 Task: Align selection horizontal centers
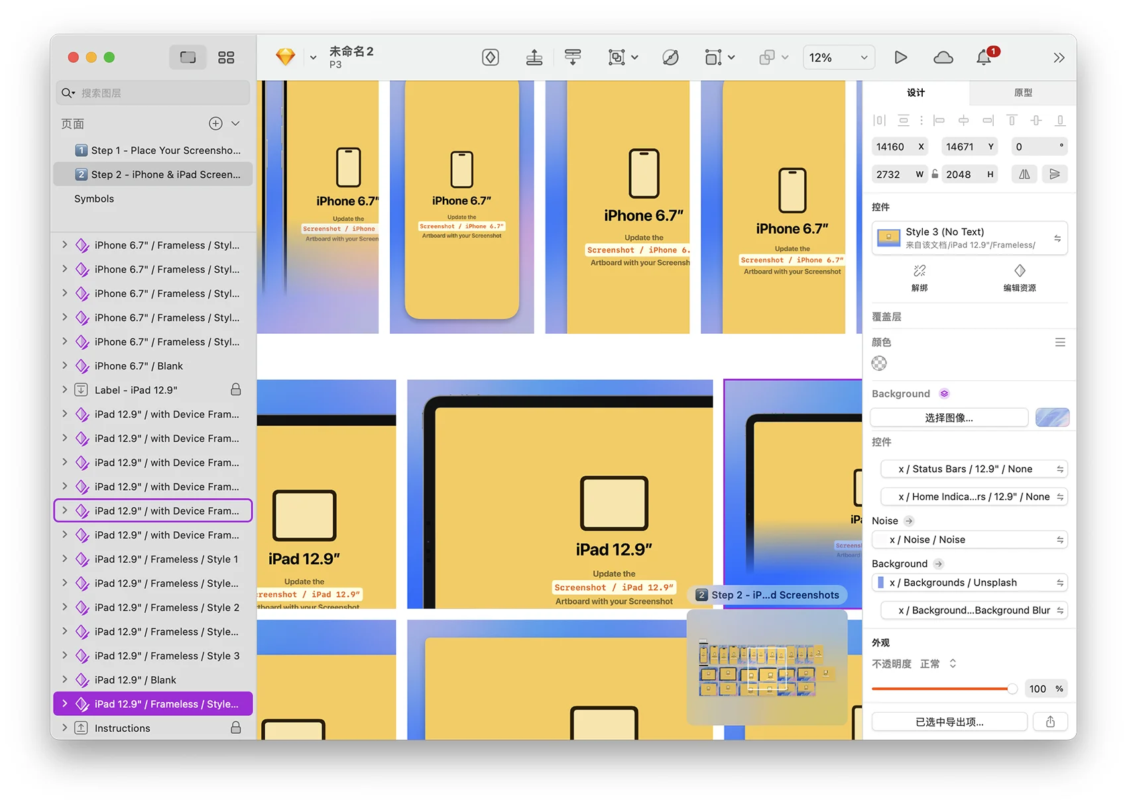(963, 120)
